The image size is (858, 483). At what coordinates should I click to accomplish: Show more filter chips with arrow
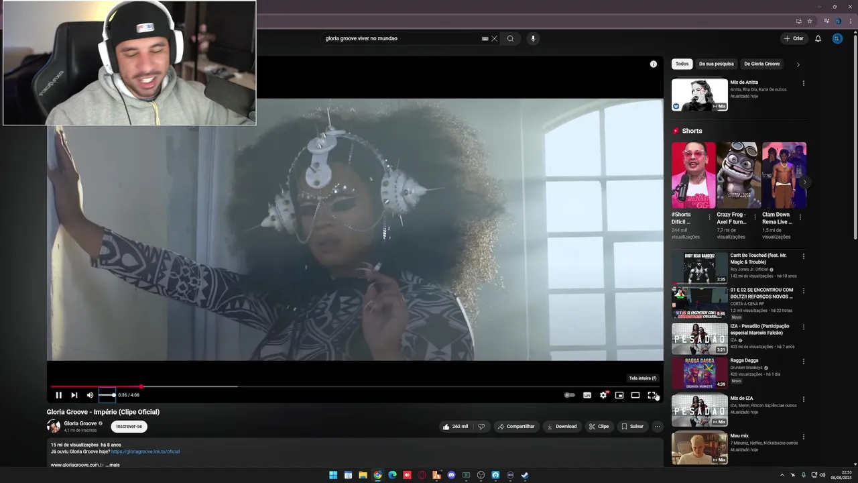pyautogui.click(x=798, y=64)
